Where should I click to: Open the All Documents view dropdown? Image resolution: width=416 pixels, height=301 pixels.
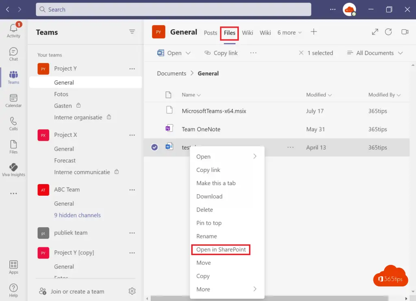click(375, 53)
